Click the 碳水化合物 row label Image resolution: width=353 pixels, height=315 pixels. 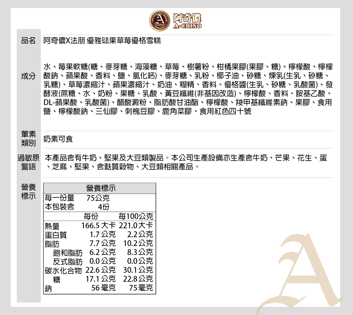(63, 270)
